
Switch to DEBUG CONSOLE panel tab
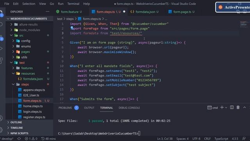click(129, 108)
